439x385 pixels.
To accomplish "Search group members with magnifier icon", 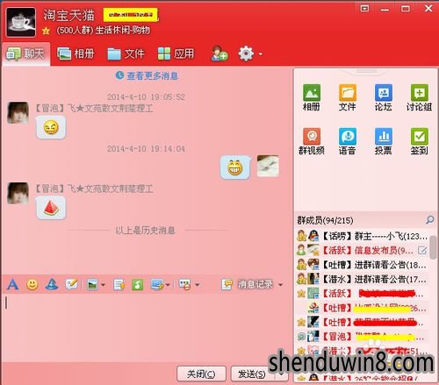I will [429, 220].
